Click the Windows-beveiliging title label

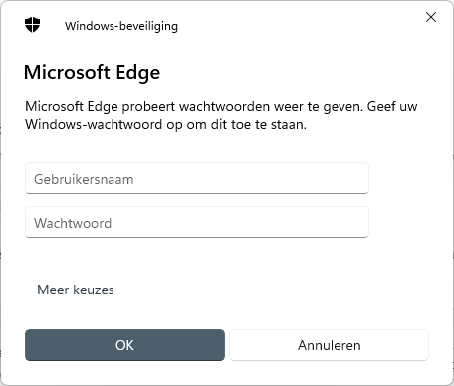pyautogui.click(x=121, y=26)
